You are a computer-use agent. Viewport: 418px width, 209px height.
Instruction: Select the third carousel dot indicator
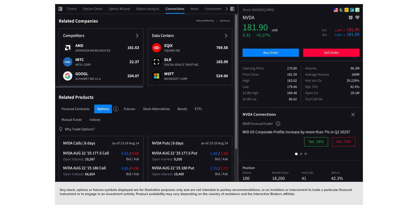pyautogui.click(x=306, y=154)
